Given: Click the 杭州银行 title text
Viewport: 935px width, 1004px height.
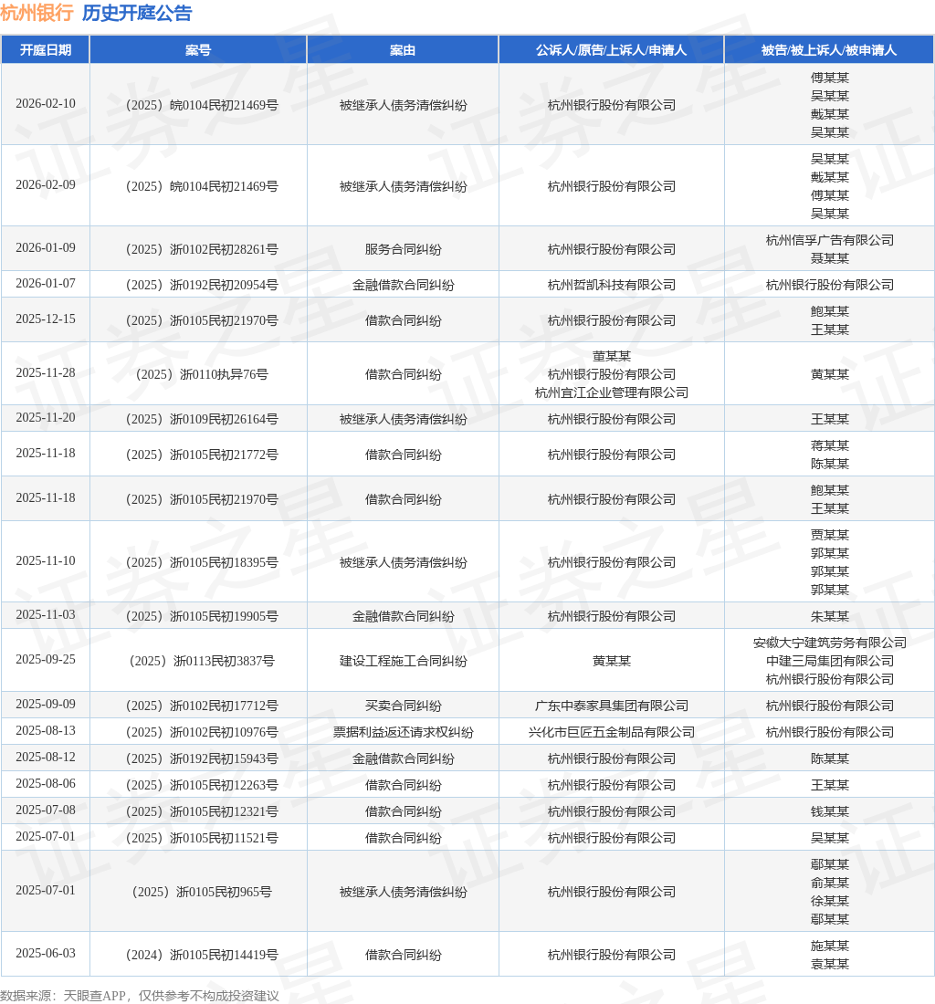Looking at the screenshot, I should [37, 13].
